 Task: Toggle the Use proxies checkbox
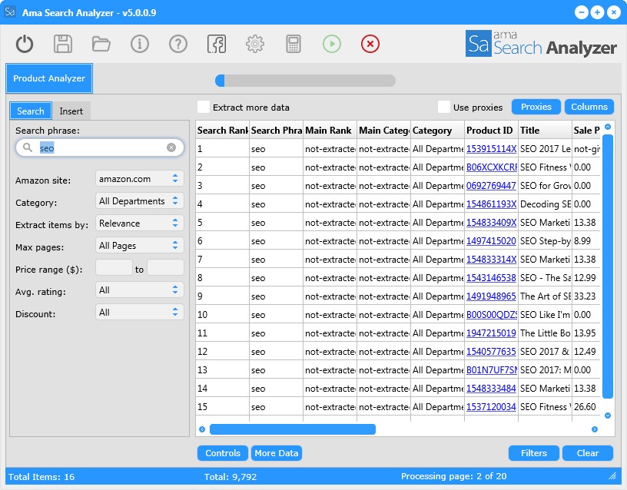click(x=444, y=107)
